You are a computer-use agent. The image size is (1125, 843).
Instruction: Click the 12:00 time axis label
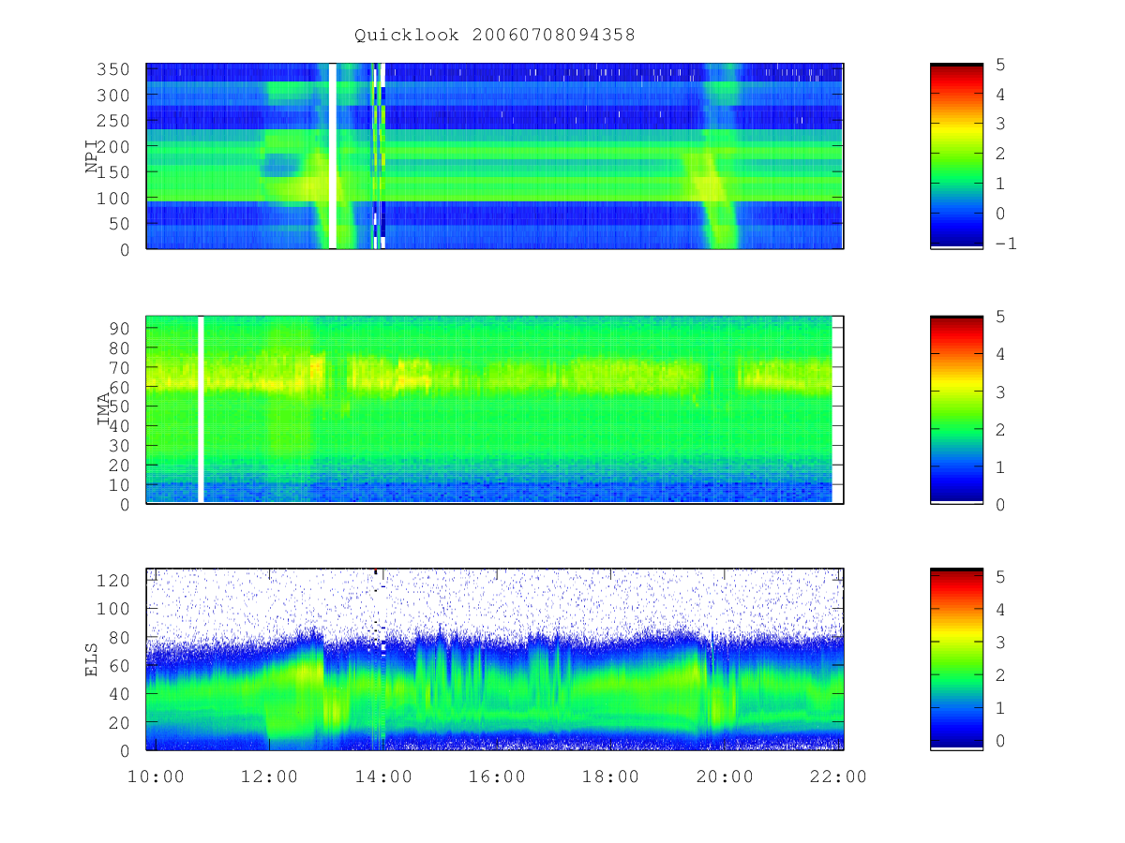(x=269, y=776)
